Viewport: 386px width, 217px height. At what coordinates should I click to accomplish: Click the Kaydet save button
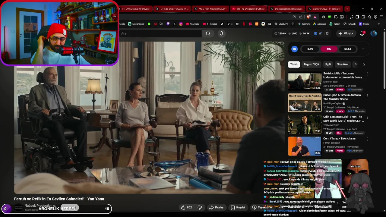point(238,207)
